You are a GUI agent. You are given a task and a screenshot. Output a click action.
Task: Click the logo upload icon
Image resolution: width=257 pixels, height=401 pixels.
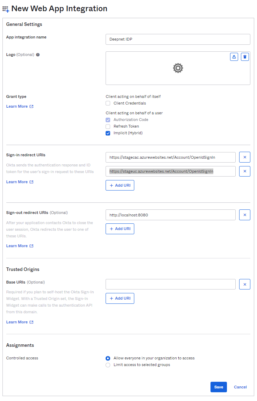[x=234, y=57]
